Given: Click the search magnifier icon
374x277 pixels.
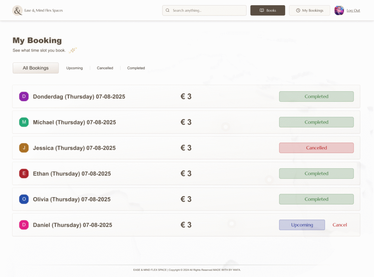Looking at the screenshot, I should pos(168,11).
